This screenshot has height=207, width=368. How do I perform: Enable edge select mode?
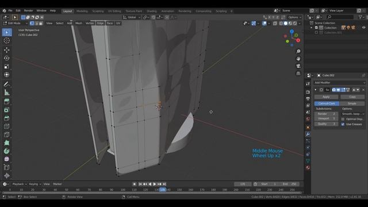click(x=36, y=23)
